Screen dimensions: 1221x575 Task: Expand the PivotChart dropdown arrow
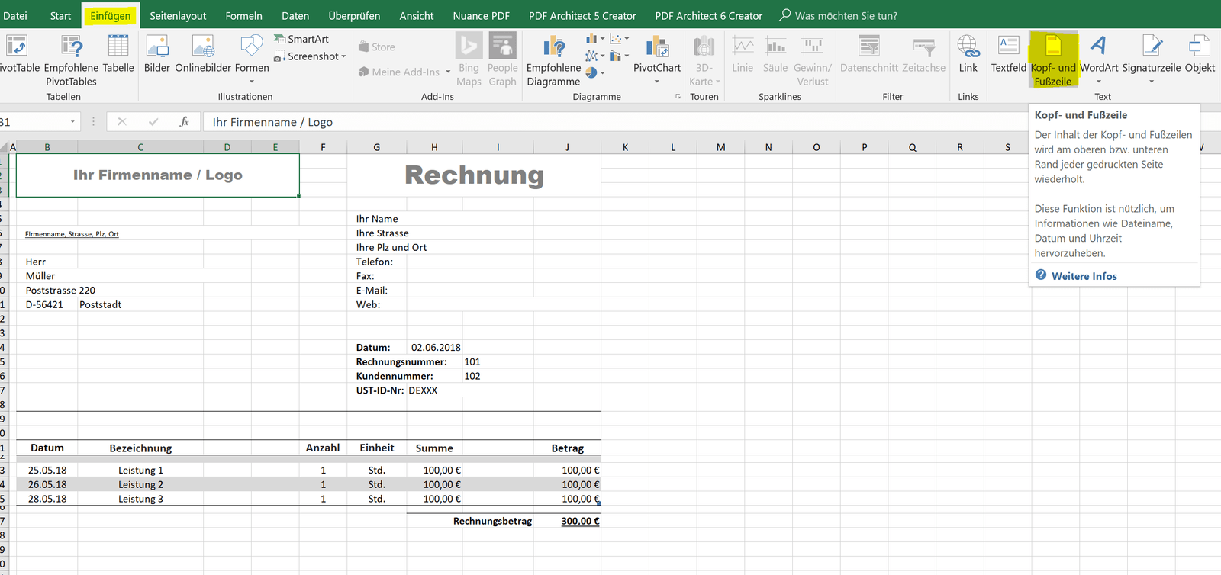(x=657, y=82)
